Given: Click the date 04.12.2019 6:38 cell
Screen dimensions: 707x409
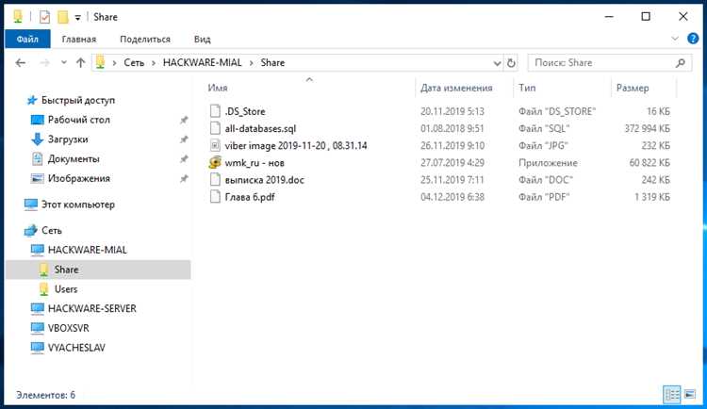Looking at the screenshot, I should 452,197.
